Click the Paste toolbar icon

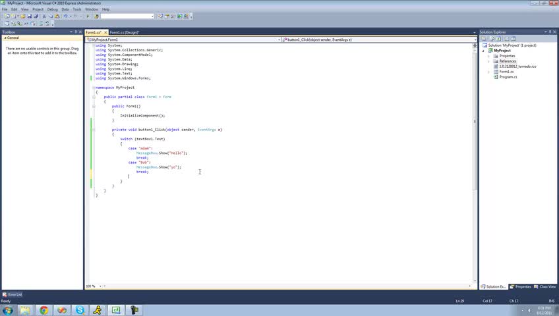[57, 16]
